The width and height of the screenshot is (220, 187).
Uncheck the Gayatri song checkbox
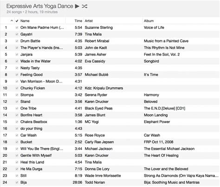click(x=17, y=34)
